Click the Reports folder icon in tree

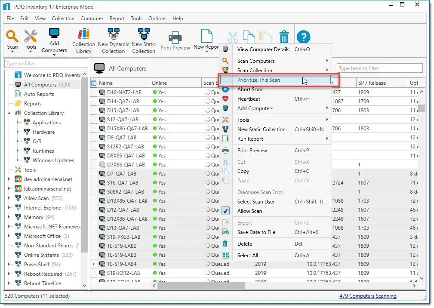coord(18,103)
